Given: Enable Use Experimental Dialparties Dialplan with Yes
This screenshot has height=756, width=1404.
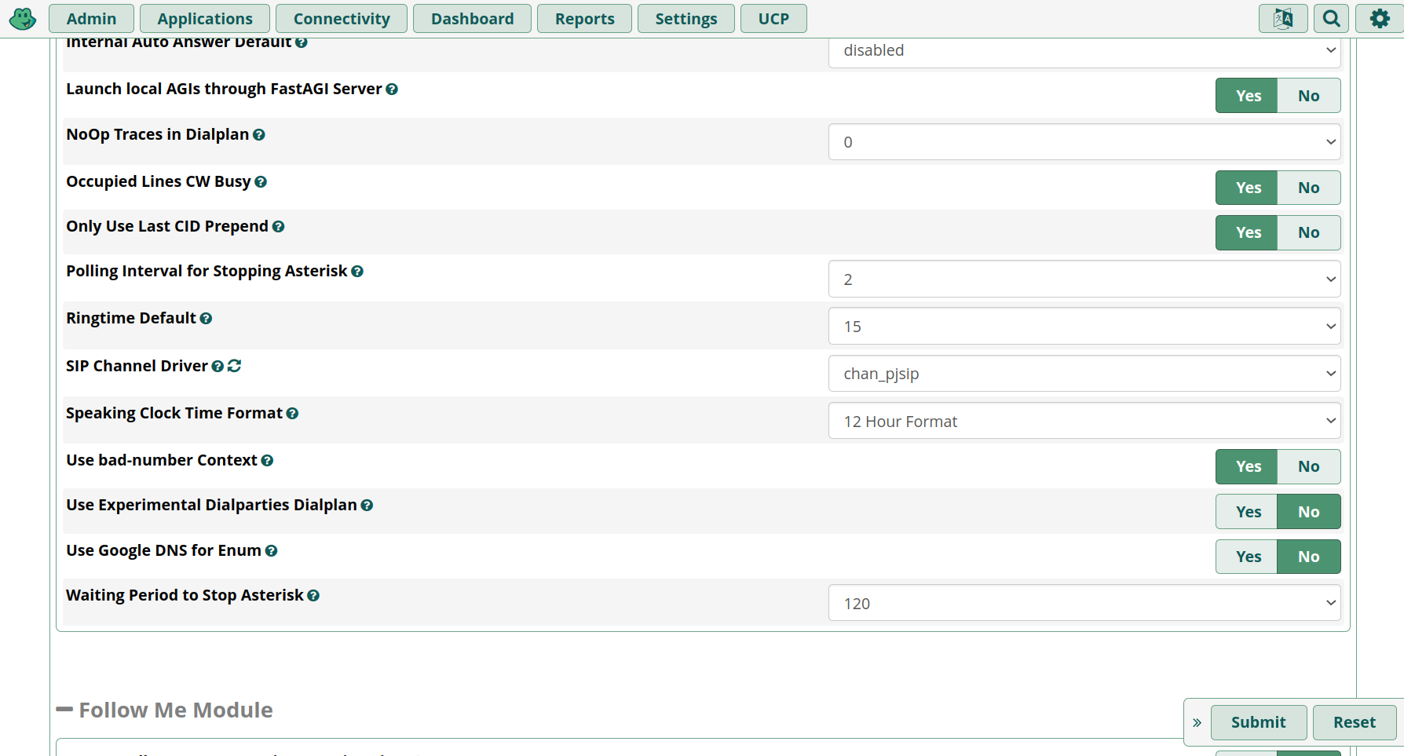Looking at the screenshot, I should click(1248, 512).
